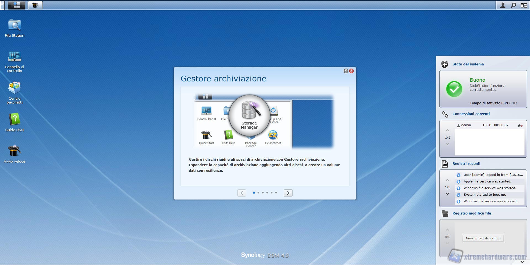Select the first page dot indicator

coord(254,193)
